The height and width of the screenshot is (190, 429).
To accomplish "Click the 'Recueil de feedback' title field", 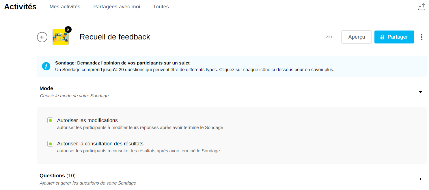I will pos(199,37).
